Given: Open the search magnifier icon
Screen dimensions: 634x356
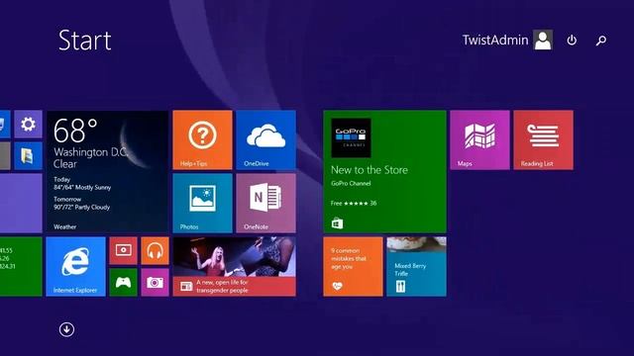Looking at the screenshot, I should [x=601, y=40].
